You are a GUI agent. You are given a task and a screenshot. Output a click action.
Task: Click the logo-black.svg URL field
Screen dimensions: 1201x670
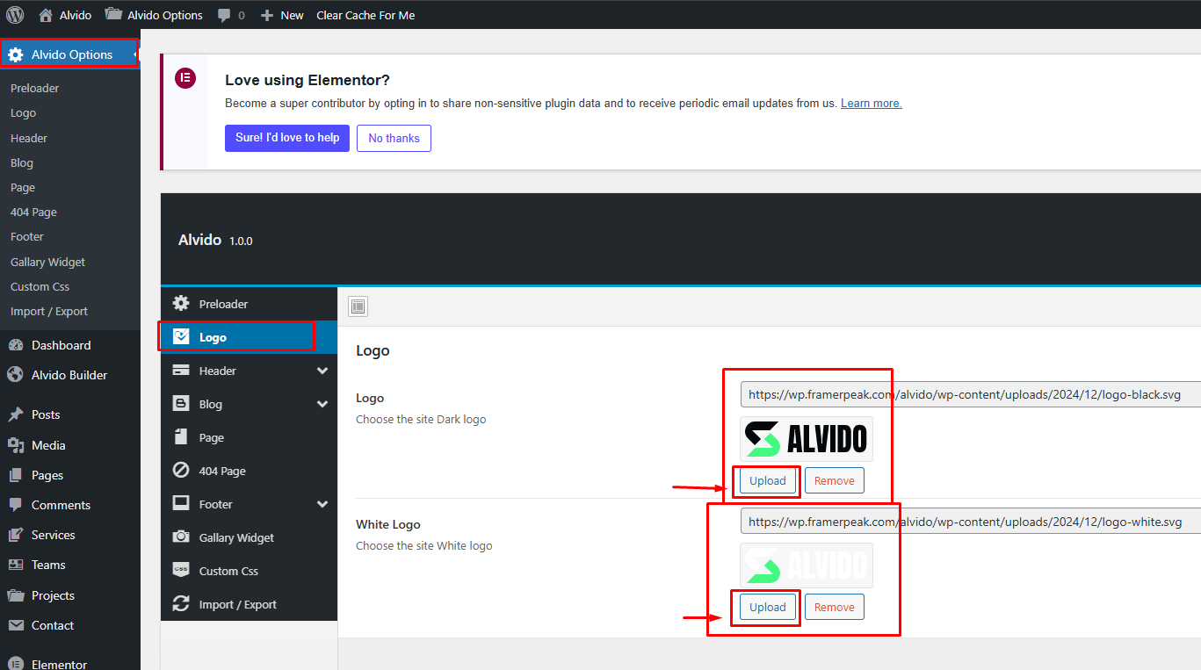click(971, 394)
